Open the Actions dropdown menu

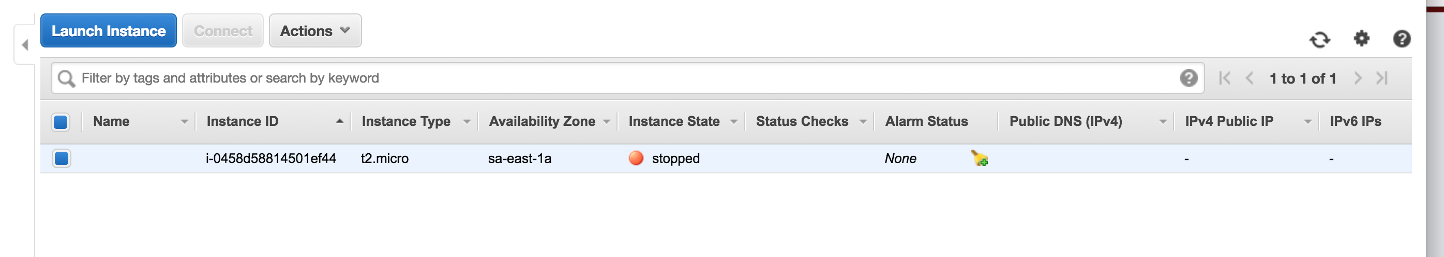[315, 31]
